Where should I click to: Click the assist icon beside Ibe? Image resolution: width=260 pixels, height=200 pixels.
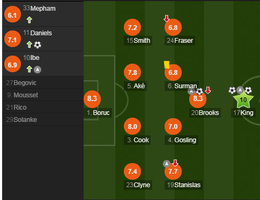pos(38,70)
